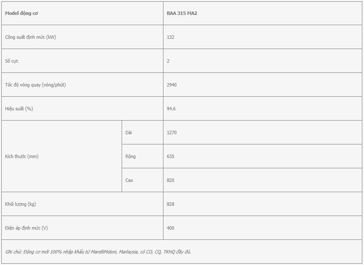The width and height of the screenshot is (364, 265).
Task: Select the width value 635
Action: pyautogui.click(x=170, y=156)
